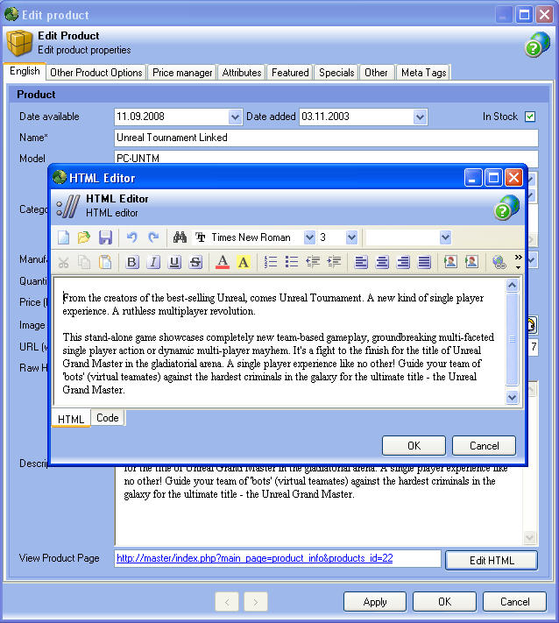Image resolution: width=559 pixels, height=623 pixels.
Task: Cancel the HTML Editor dialog
Action: point(484,446)
